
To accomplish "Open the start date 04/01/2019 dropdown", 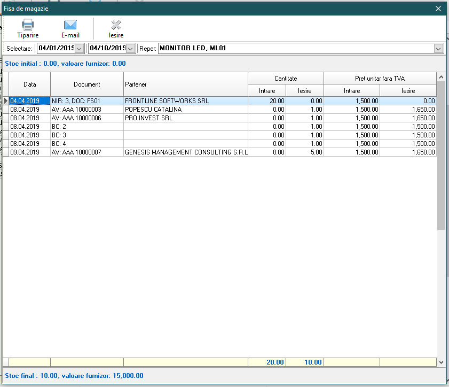I will click(x=80, y=49).
